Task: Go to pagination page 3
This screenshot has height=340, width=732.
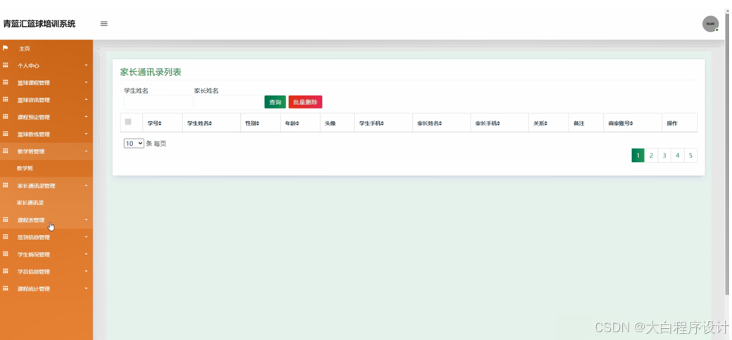Action: (x=664, y=156)
